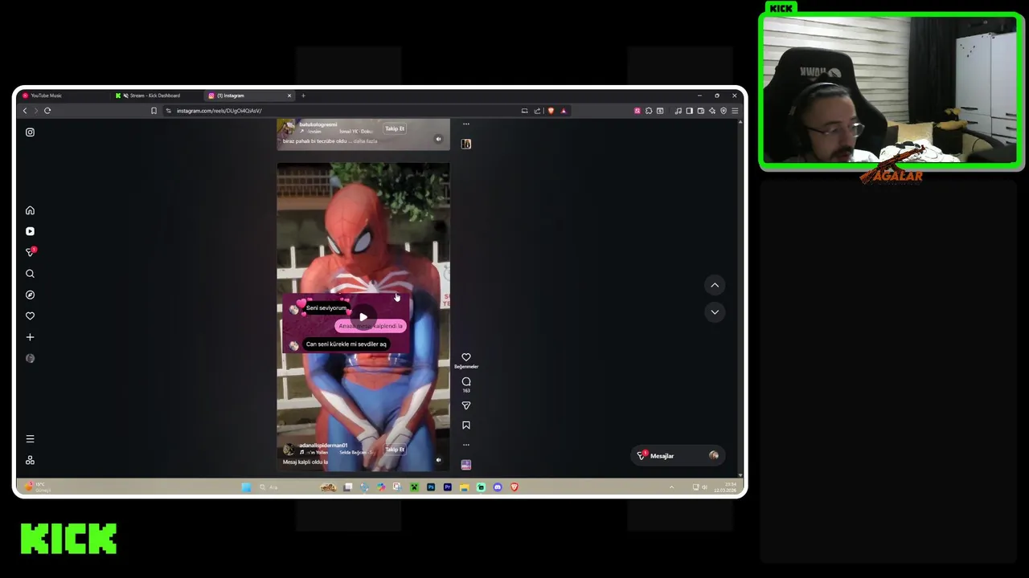This screenshot has width=1029, height=578.
Task: Open browser extensions puzzle icon
Action: [649, 111]
